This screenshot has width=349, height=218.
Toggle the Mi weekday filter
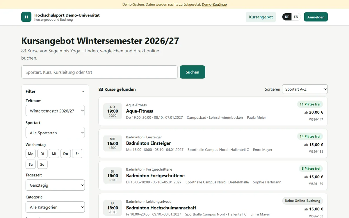[54, 153]
